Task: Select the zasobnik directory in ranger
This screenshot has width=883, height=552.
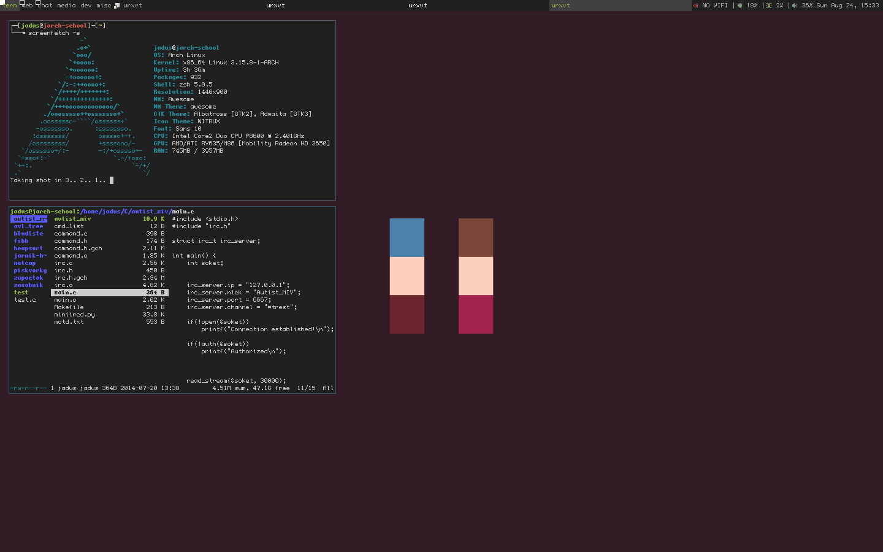Action: (x=29, y=285)
